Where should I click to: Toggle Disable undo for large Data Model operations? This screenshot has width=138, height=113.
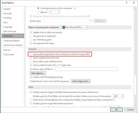(x=31, y=103)
